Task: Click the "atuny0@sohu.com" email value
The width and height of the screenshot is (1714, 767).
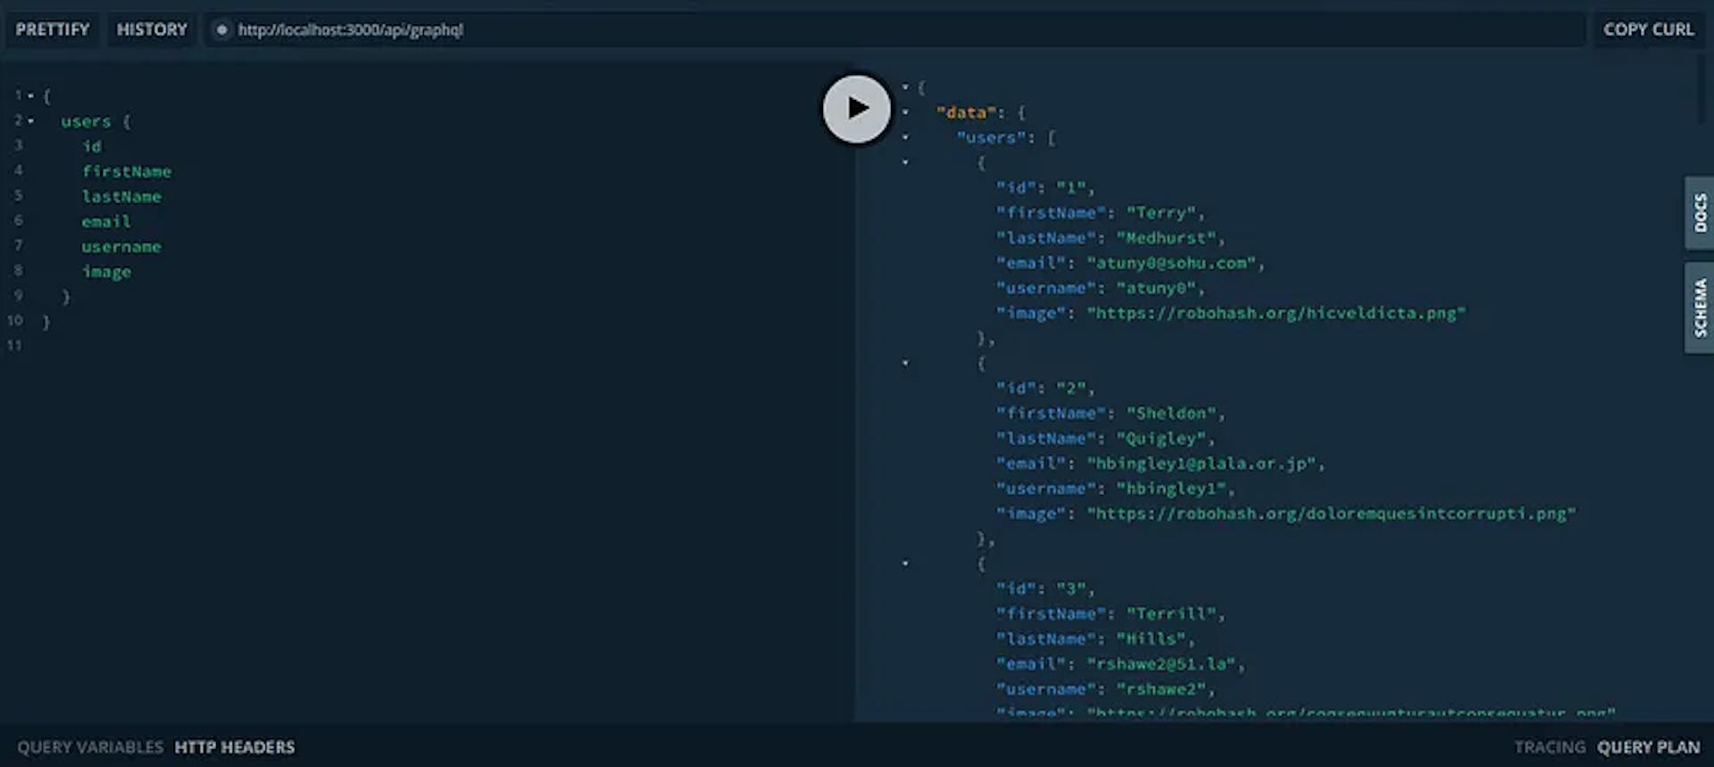Action: tap(1170, 263)
